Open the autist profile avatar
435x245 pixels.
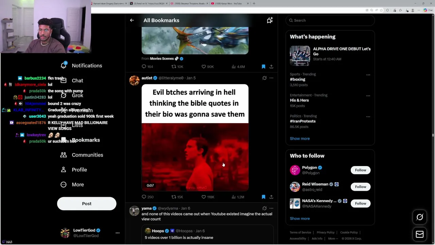pos(134,80)
